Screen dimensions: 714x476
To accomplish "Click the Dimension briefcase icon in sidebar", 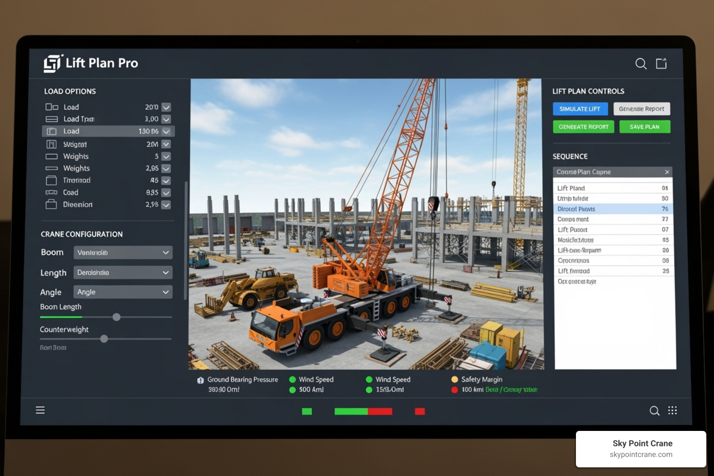I will (51, 205).
